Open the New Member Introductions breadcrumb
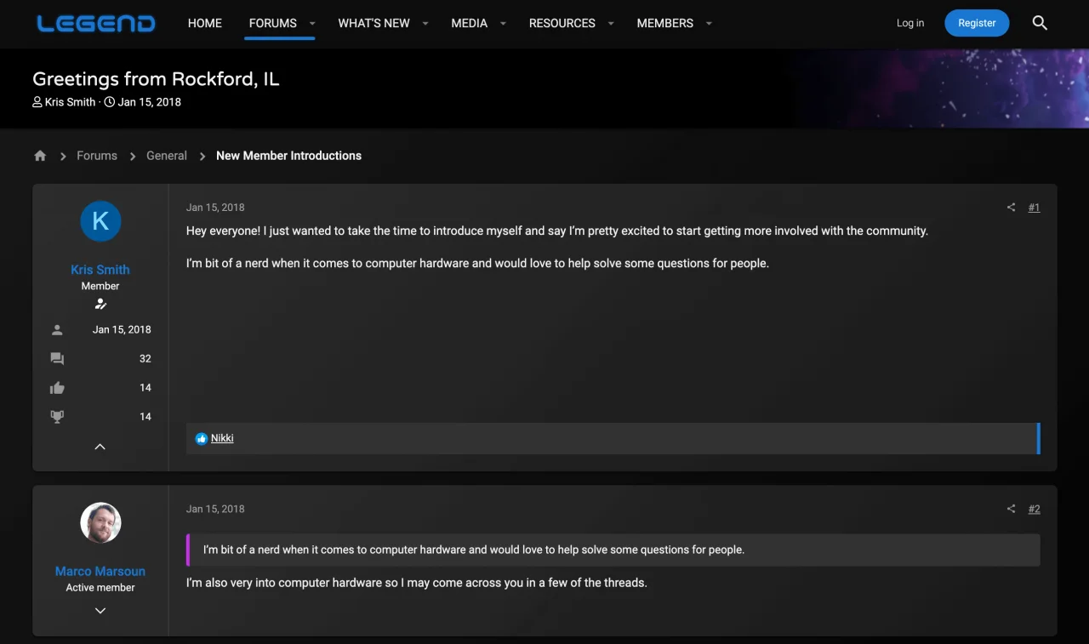 pos(288,156)
